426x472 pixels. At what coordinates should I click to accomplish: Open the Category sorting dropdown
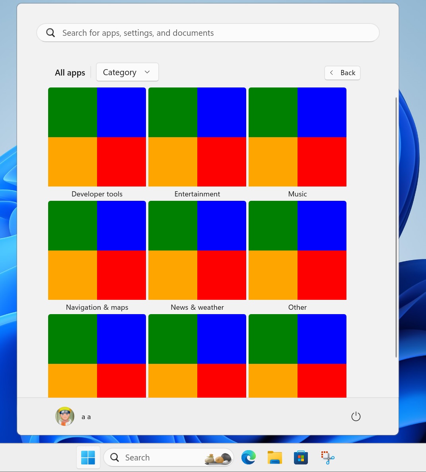click(x=127, y=72)
